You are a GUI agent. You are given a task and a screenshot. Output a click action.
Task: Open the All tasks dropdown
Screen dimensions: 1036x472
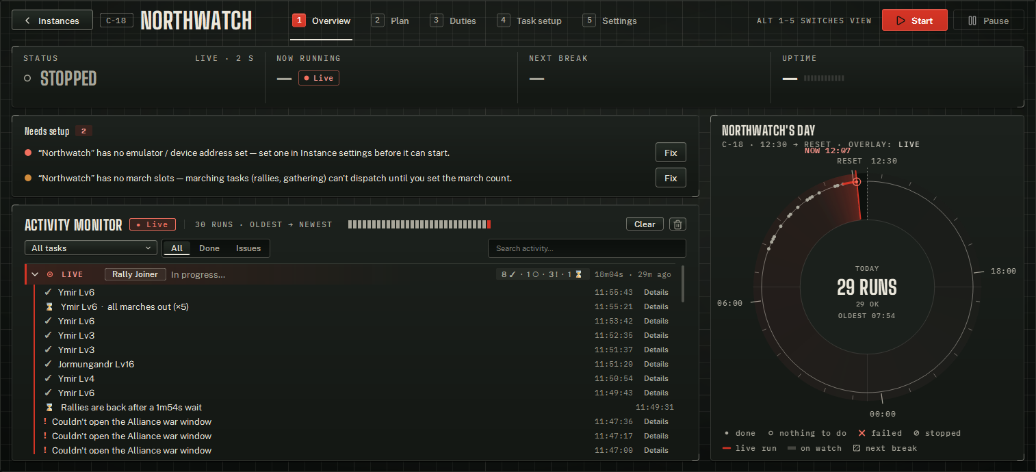pos(91,248)
